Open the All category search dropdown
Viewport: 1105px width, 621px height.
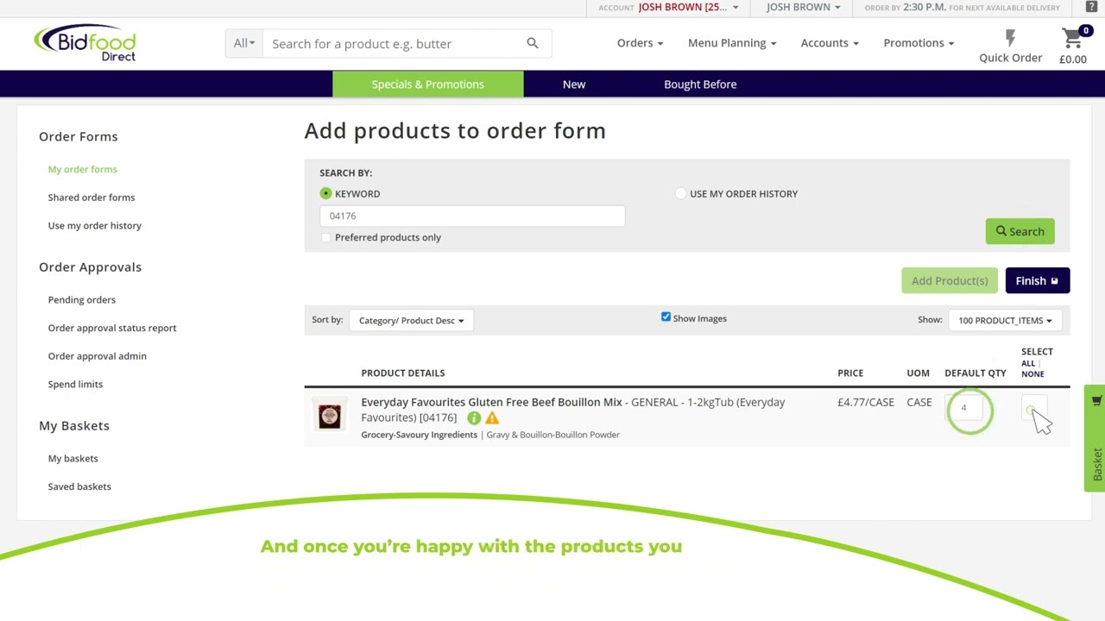tap(244, 43)
